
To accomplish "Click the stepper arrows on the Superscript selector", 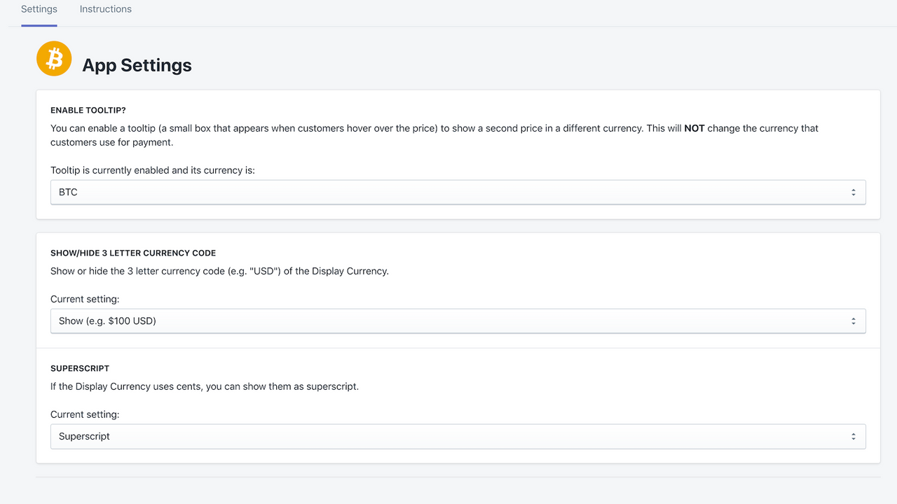I will tap(854, 436).
